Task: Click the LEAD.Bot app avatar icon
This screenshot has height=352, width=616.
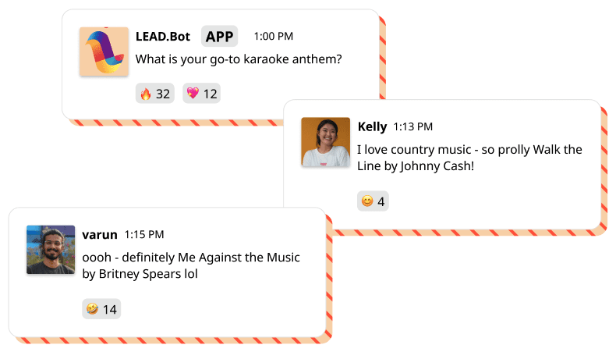Action: click(104, 52)
